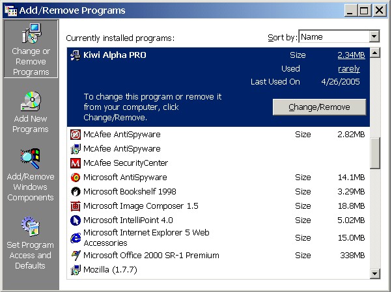Select the Change or Remove Programs icon

click(x=32, y=33)
